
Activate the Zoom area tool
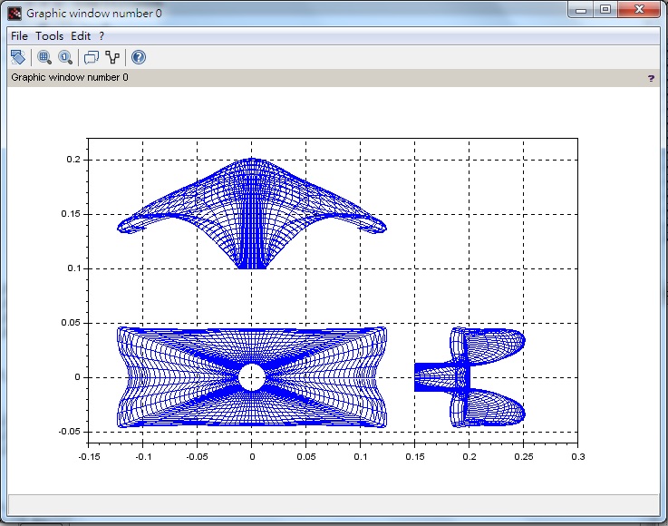click(x=44, y=57)
